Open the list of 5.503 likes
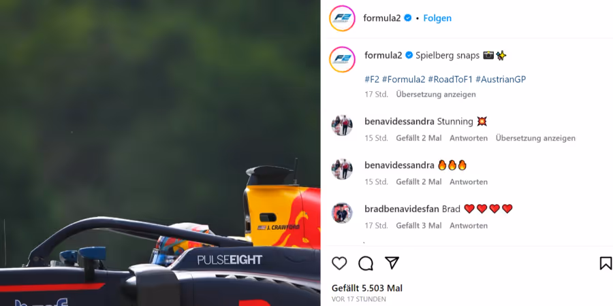Screen dimensions: 613x306 (367, 288)
